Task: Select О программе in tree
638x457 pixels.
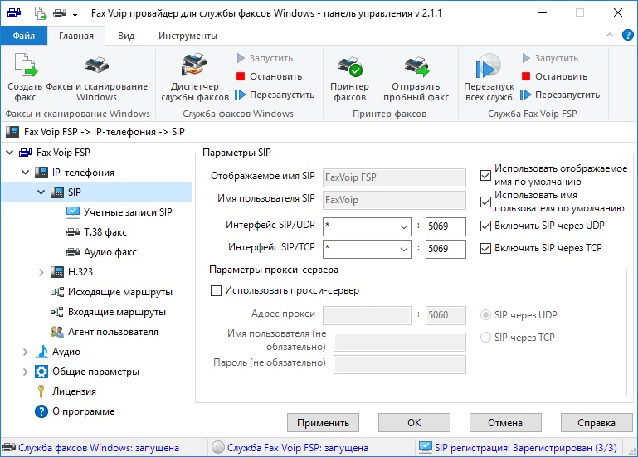Action: tap(75, 411)
